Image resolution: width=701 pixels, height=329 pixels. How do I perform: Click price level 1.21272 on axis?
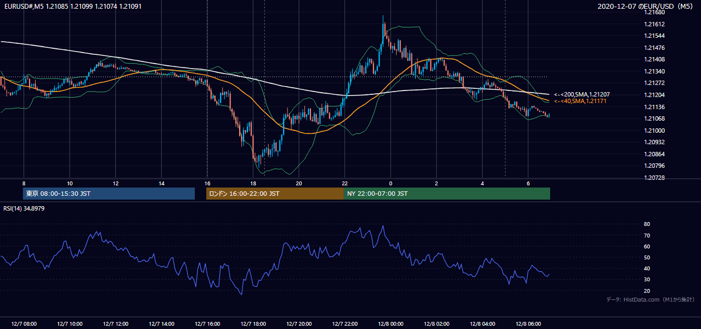coord(655,83)
